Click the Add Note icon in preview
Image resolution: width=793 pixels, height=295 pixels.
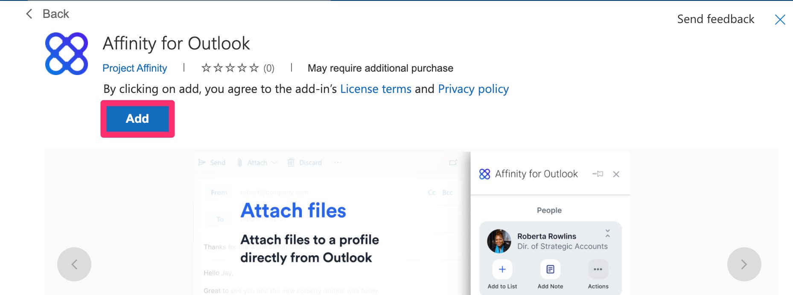coord(551,269)
